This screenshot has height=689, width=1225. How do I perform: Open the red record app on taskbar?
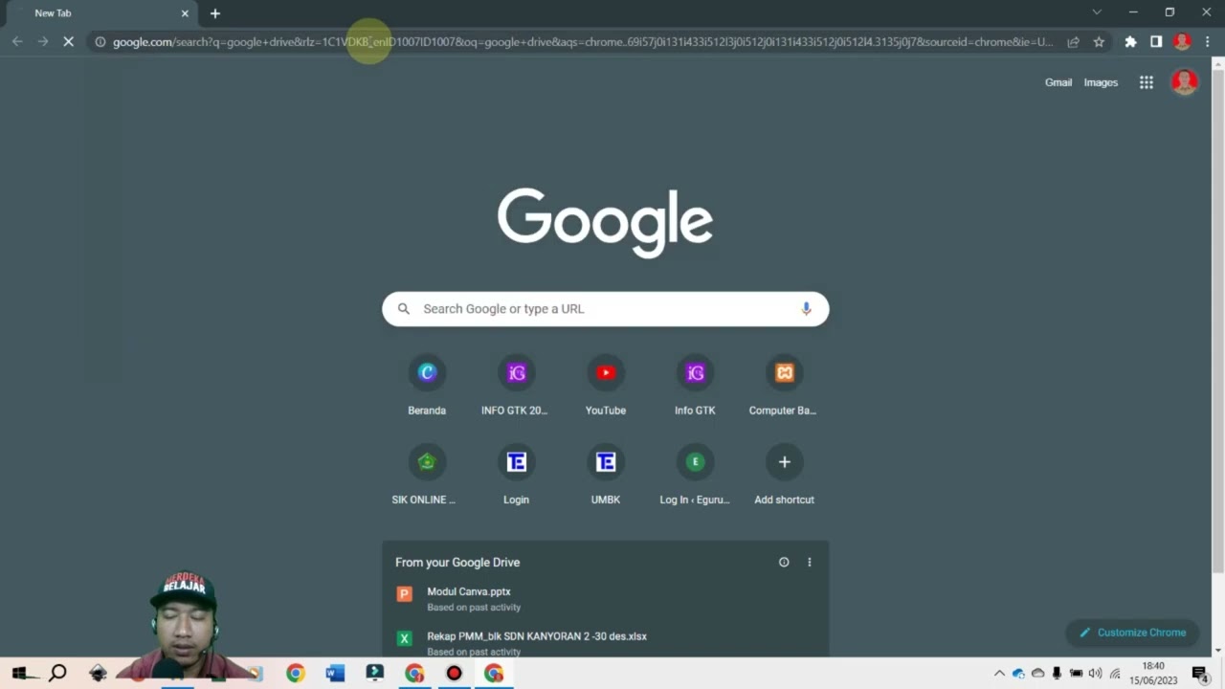coord(454,674)
